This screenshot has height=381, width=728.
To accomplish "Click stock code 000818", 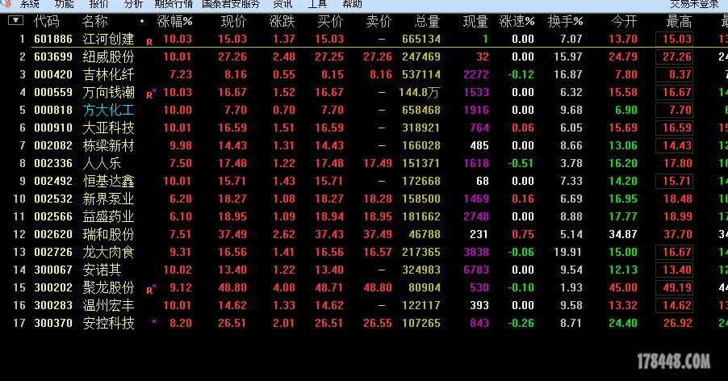I will click(x=53, y=110).
